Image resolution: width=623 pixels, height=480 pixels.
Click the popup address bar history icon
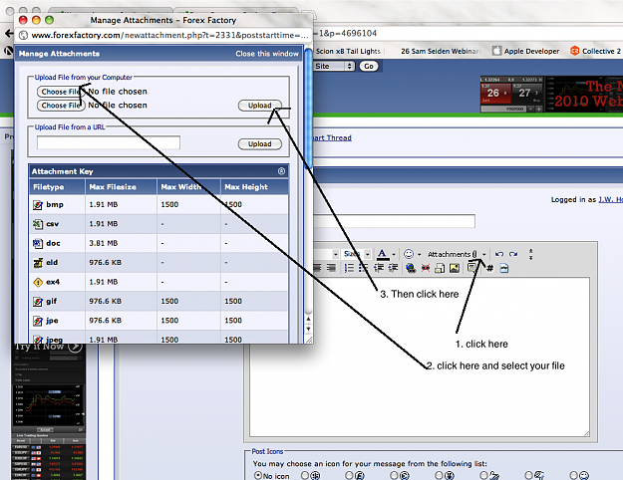(24, 35)
